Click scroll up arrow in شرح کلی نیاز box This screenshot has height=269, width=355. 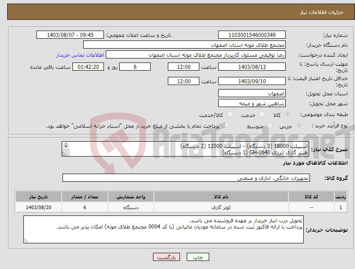66,144
